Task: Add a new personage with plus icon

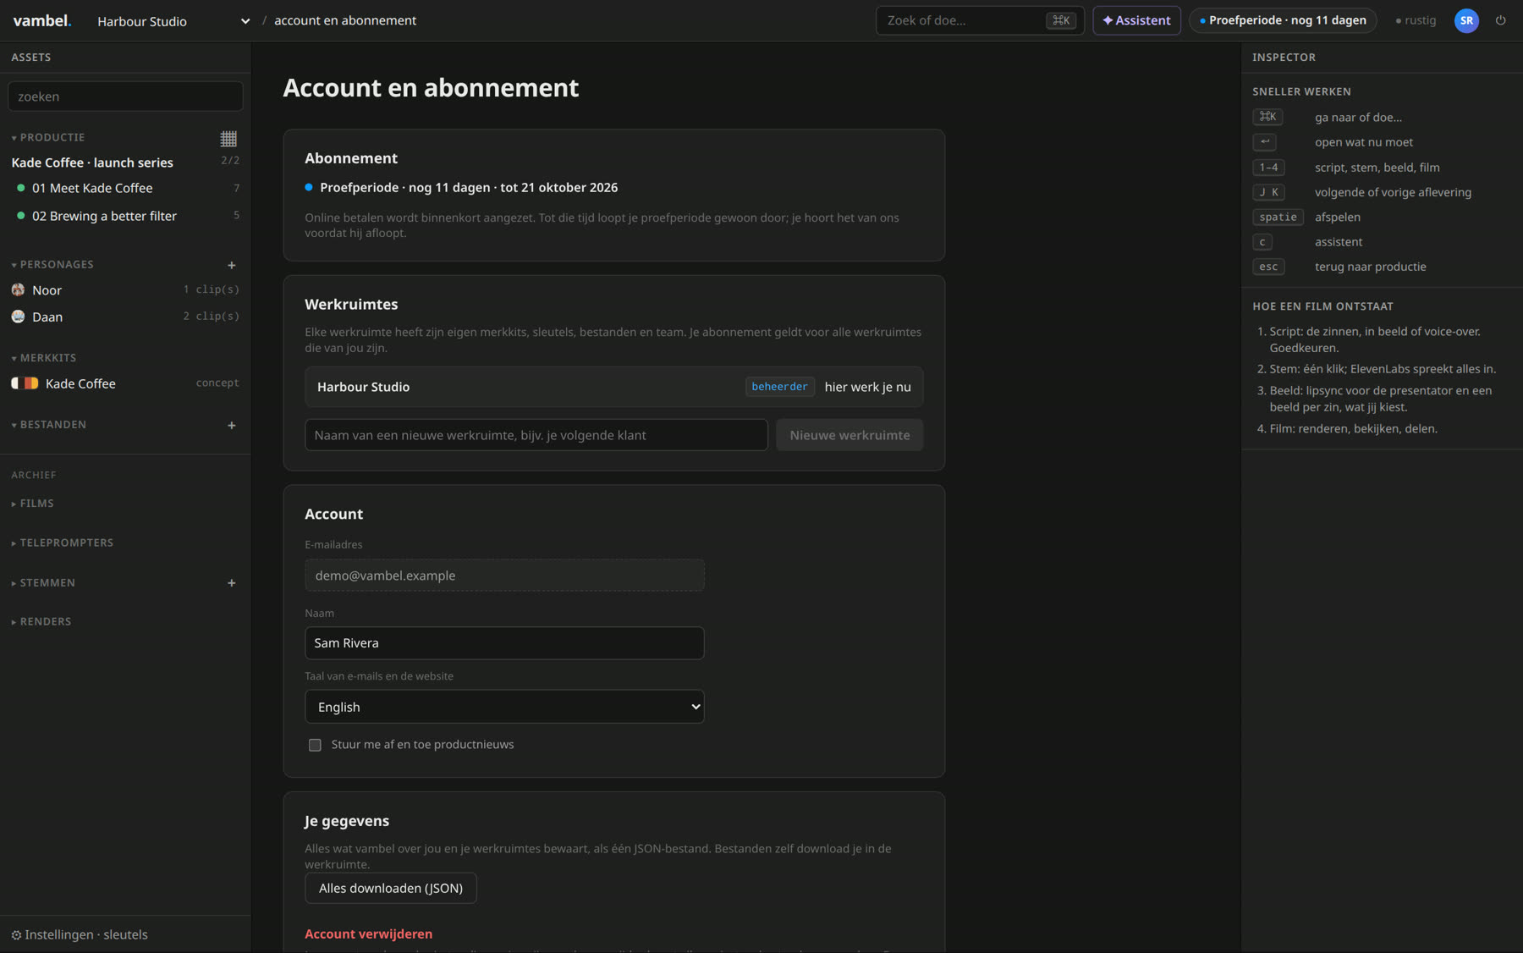Action: point(231,265)
